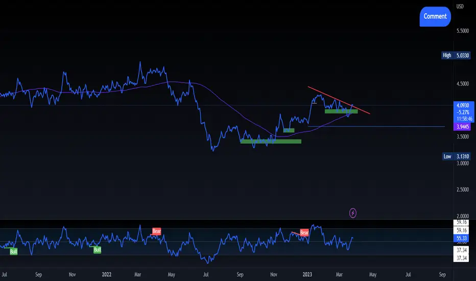
Task: Select the 55.33 RSI value label
Action: point(461,238)
